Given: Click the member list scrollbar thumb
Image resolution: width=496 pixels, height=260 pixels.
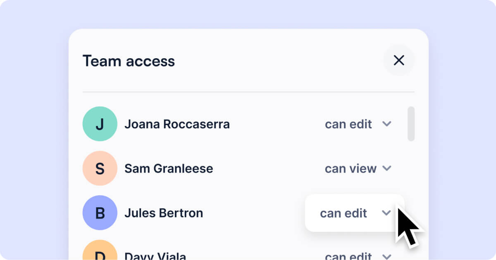Looking at the screenshot, I should 411,124.
